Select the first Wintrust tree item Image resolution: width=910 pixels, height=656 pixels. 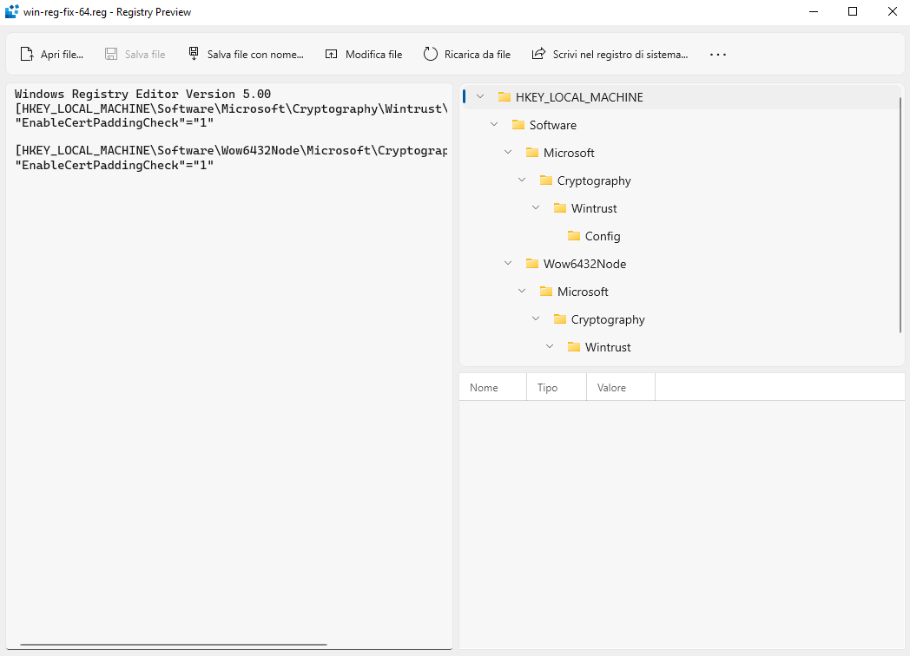click(594, 208)
